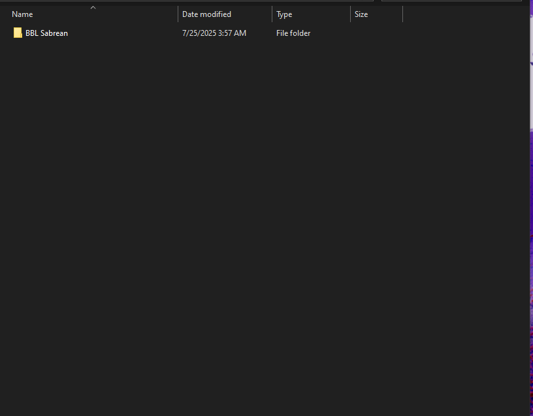Viewport: 533px width, 416px height.
Task: Sort files by Size column
Action: (361, 14)
